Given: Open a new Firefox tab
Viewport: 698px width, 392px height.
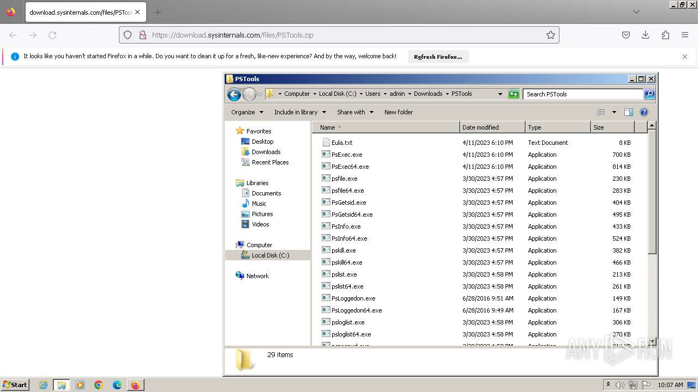Looking at the screenshot, I should (x=158, y=12).
